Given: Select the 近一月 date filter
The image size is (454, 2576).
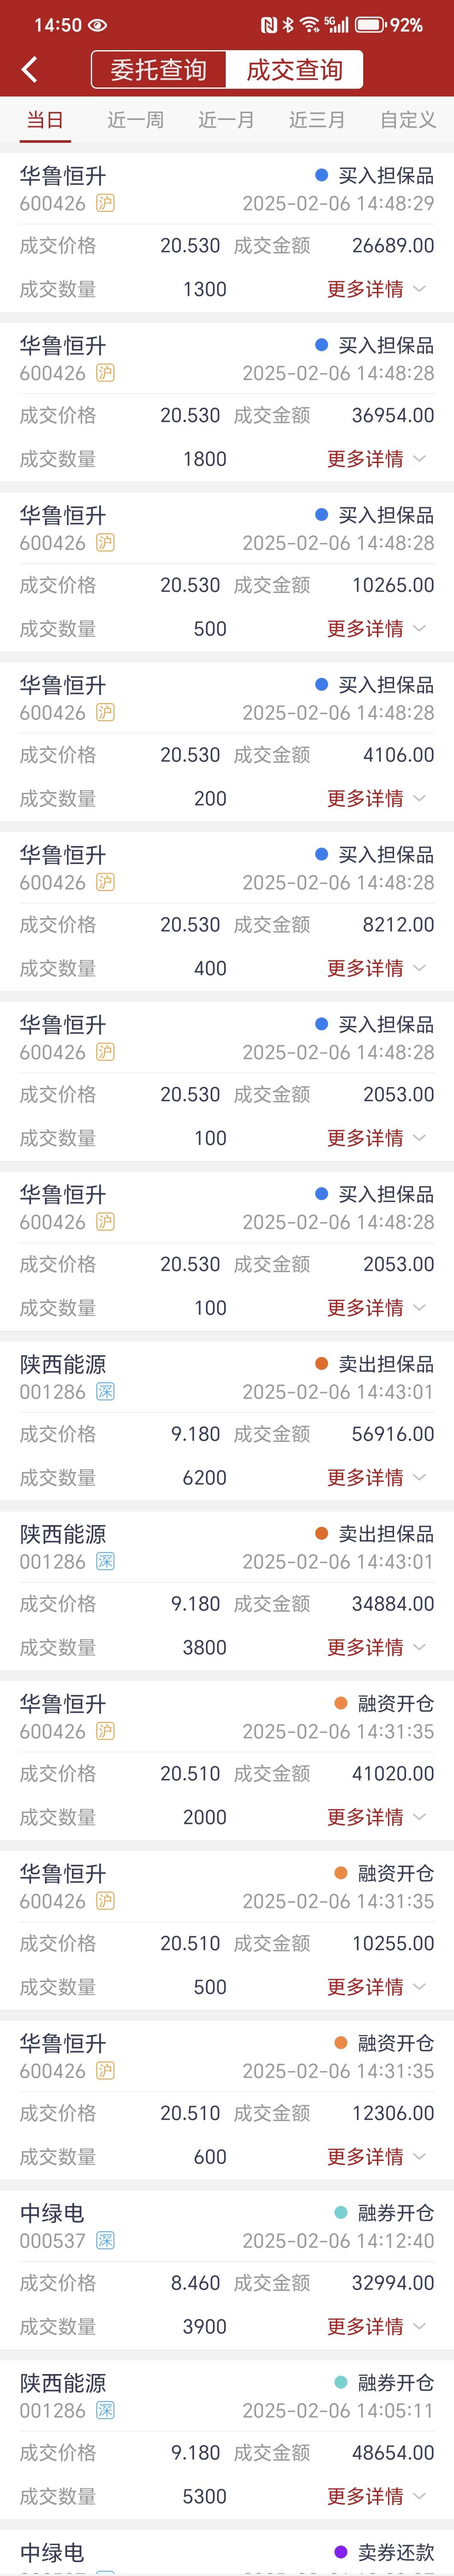Looking at the screenshot, I should [226, 120].
